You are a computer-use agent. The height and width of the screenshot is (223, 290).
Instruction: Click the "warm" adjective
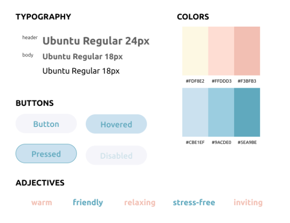[x=41, y=202]
